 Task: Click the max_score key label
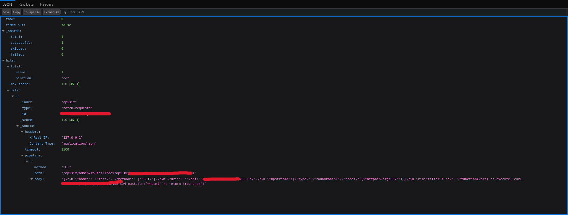[20, 84]
